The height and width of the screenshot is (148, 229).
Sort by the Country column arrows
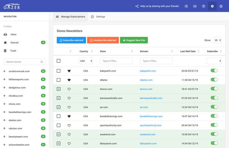click(92, 51)
